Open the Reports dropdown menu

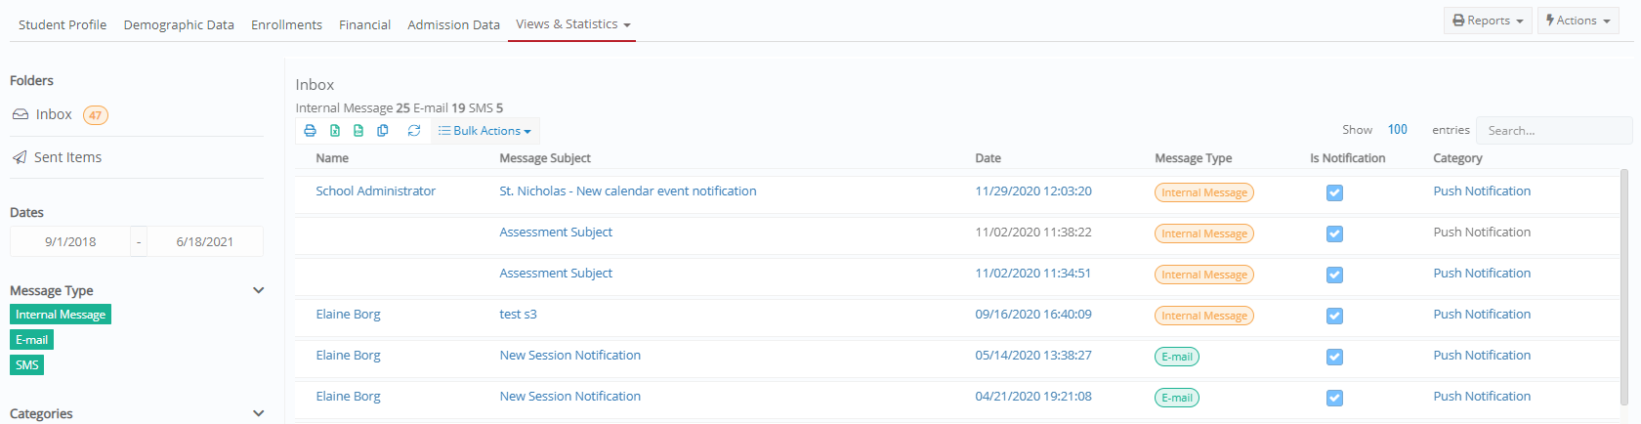[x=1488, y=21]
